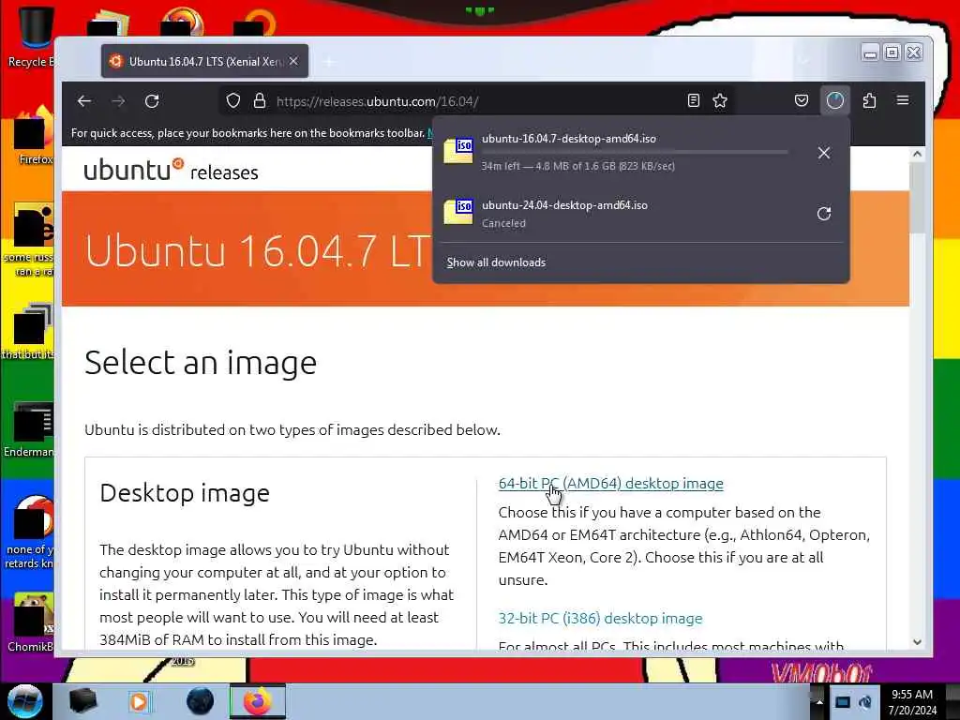Retry the canceled ubuntu-24.04 download
The width and height of the screenshot is (960, 720).
point(824,214)
